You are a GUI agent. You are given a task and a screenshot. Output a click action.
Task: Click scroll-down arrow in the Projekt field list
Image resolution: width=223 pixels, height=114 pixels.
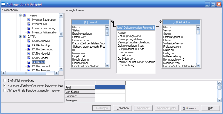coord(107,65)
